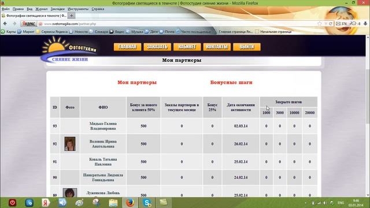
Task: Open the Часто посещаемые bookmark
Action: pos(194,32)
